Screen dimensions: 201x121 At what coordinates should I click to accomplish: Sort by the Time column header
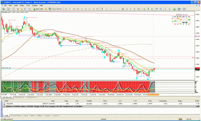pyautogui.click(x=39, y=101)
